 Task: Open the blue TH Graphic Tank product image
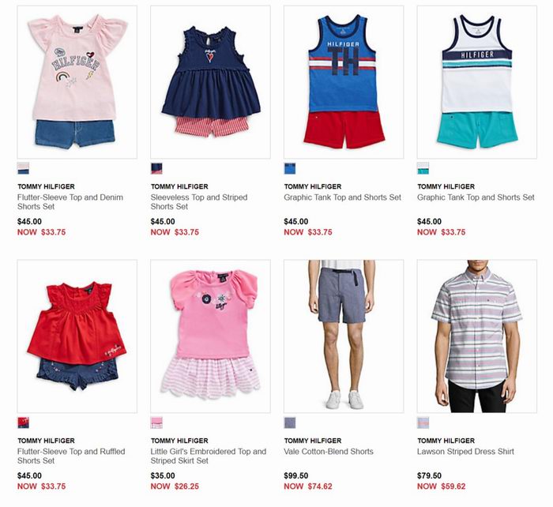pyautogui.click(x=344, y=82)
